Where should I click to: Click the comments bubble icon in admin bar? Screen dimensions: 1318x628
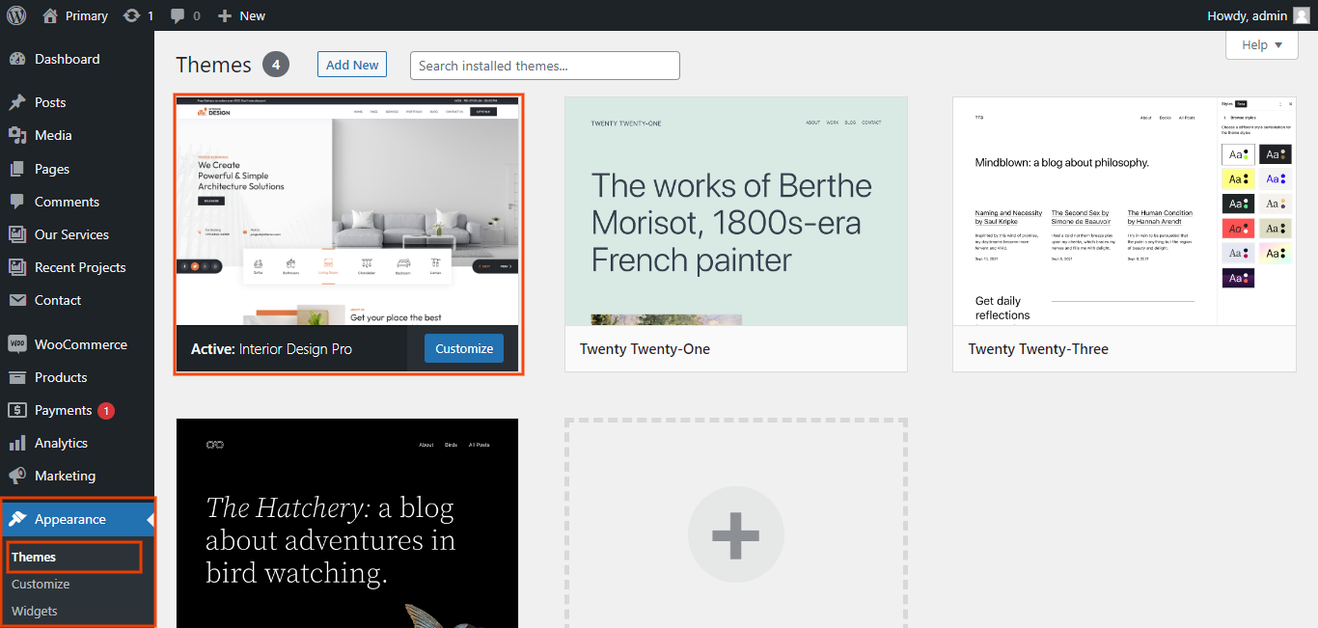point(178,15)
